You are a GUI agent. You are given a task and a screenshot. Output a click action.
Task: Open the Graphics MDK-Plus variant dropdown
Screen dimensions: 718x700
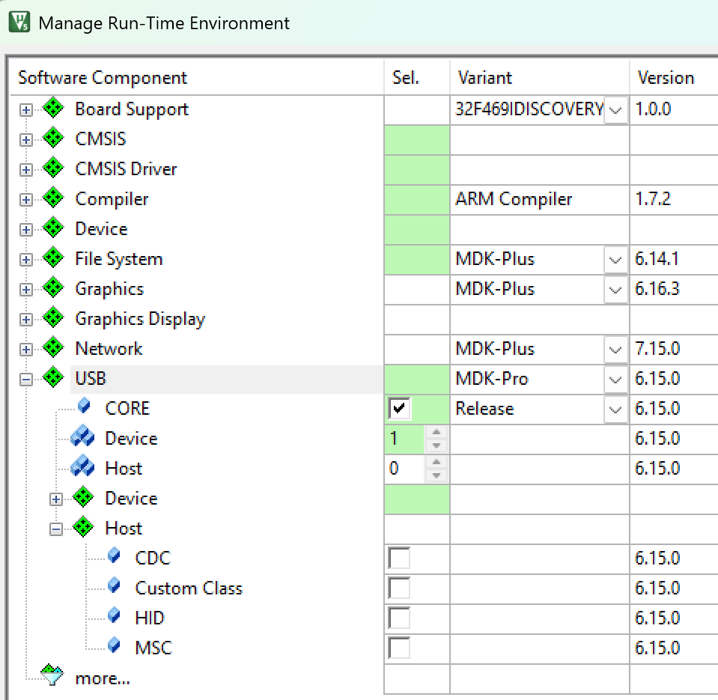[615, 289]
